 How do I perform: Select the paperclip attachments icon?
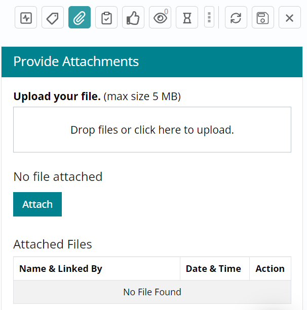point(80,18)
